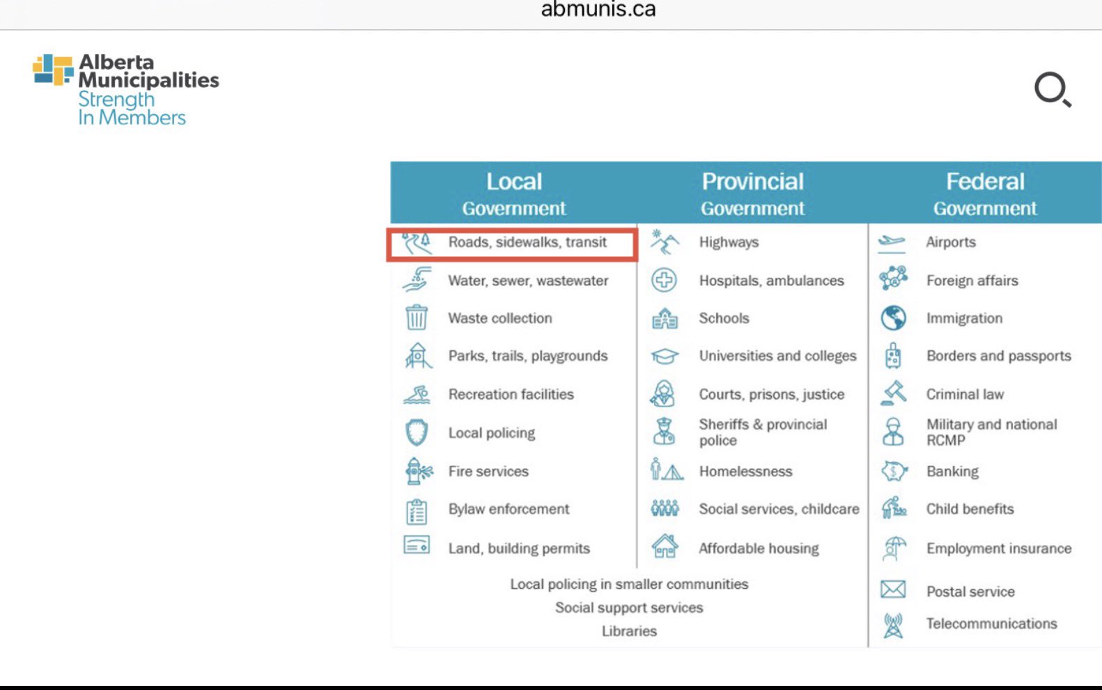Select the 'Borders and passports' text
The height and width of the screenshot is (690, 1102).
(998, 356)
